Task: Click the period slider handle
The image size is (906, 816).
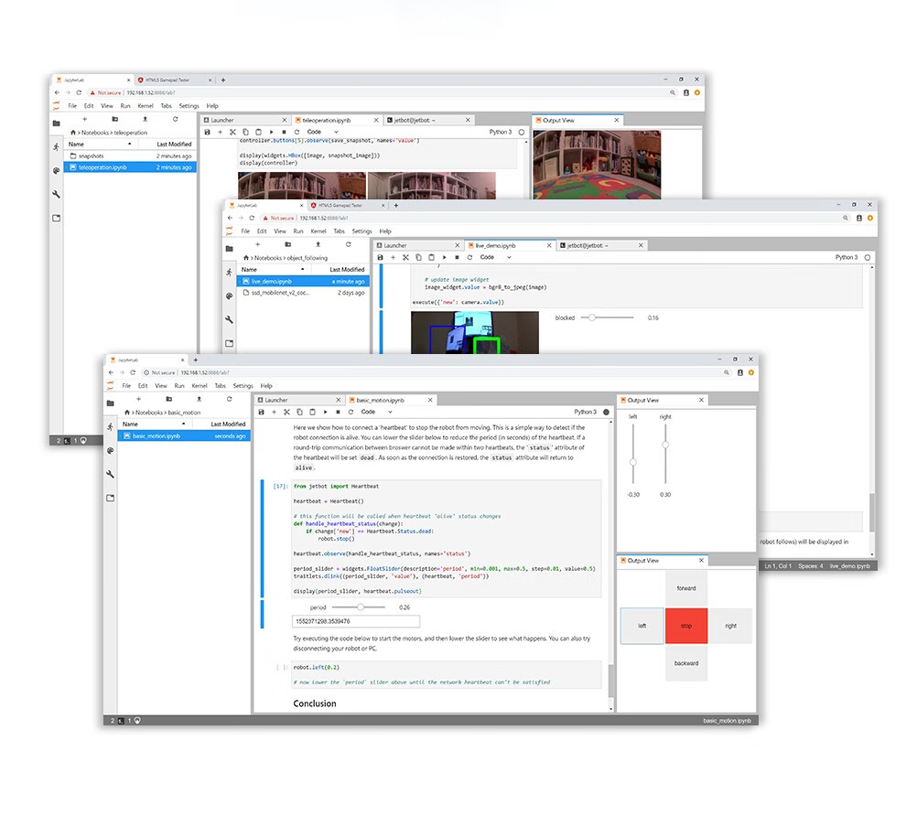Action: point(361,607)
